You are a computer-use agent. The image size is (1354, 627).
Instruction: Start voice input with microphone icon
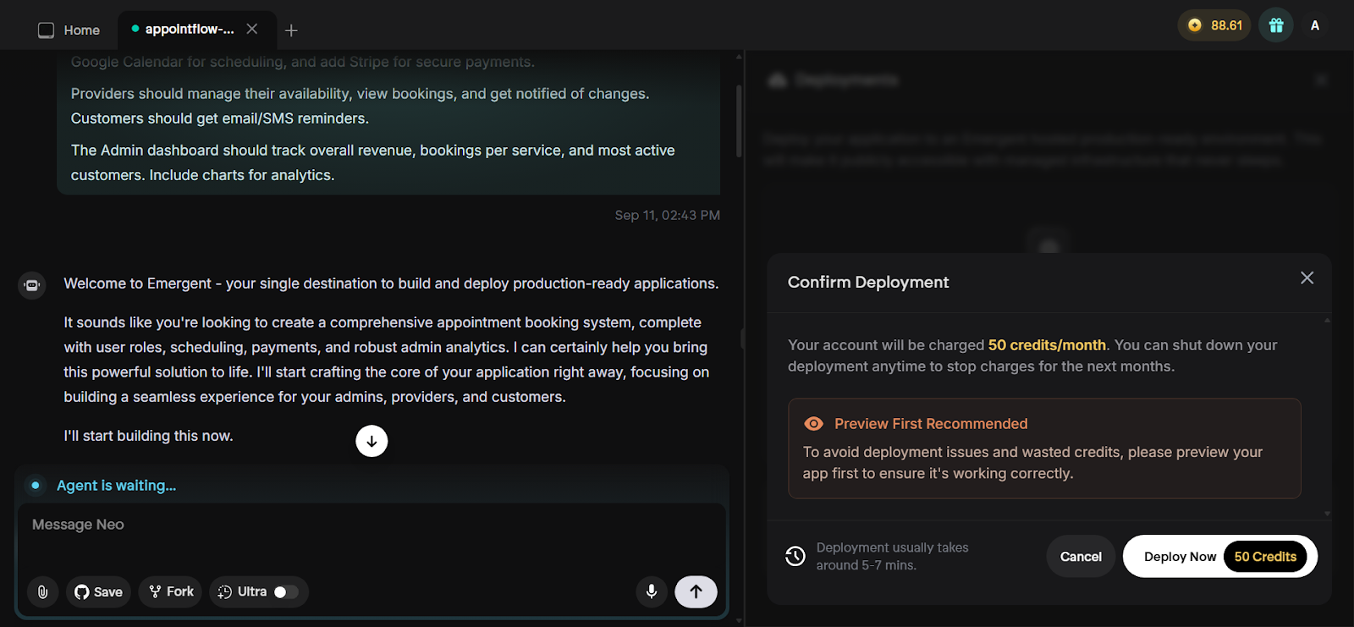pos(652,591)
